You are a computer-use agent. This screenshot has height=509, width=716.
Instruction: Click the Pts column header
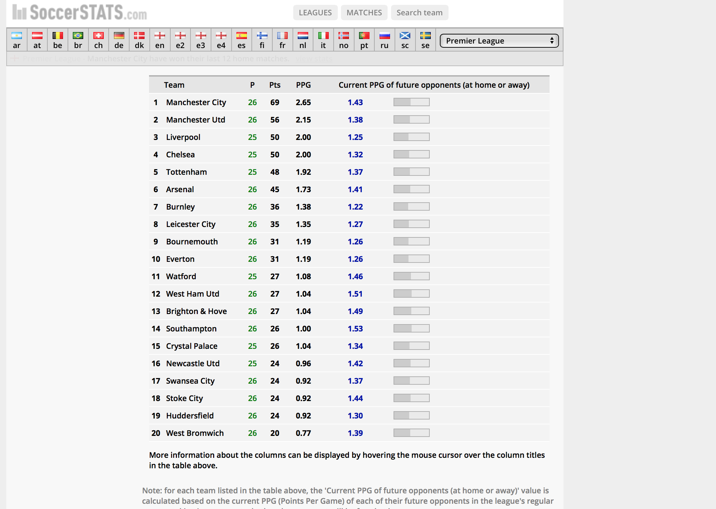tap(275, 85)
